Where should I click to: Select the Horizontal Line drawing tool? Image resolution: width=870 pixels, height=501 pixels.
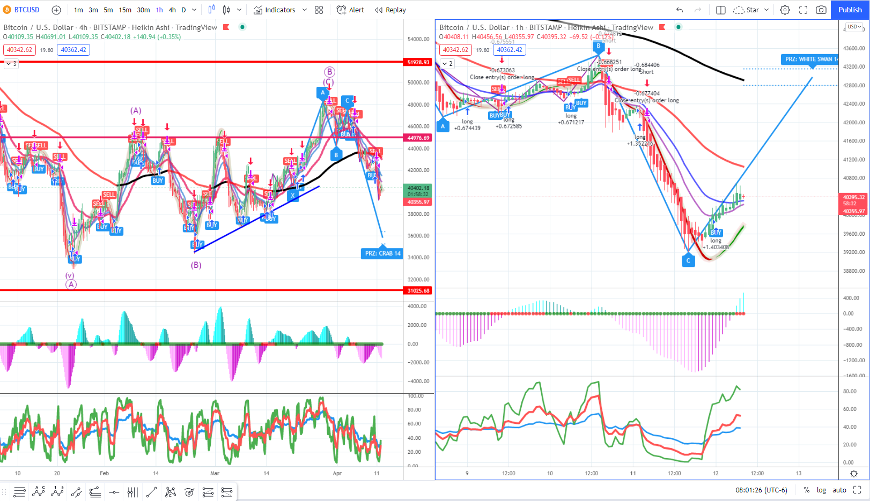point(114,491)
